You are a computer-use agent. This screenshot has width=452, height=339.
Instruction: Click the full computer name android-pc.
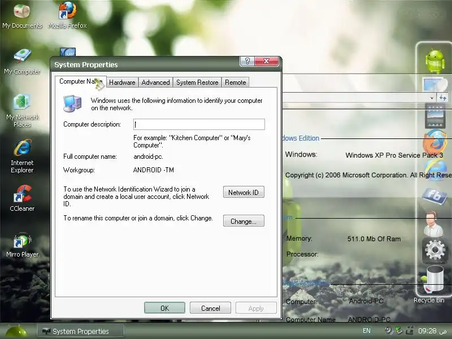pyautogui.click(x=148, y=157)
